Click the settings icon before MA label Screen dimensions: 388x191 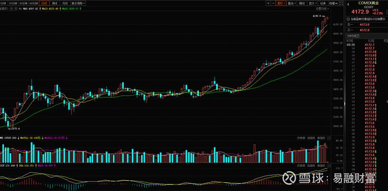(16, 9)
